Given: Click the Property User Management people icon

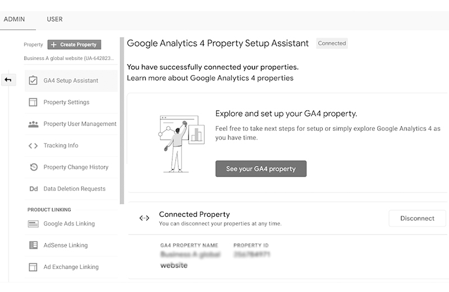Looking at the screenshot, I should 33,124.
